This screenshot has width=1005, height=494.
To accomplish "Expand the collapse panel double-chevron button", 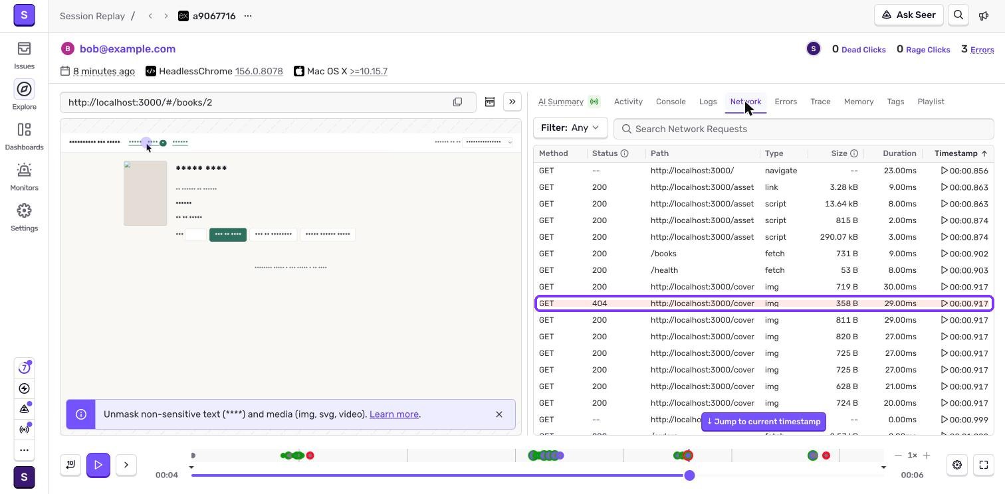I will pyautogui.click(x=512, y=102).
